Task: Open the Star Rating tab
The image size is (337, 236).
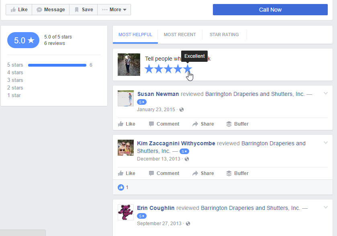Action: point(224,35)
